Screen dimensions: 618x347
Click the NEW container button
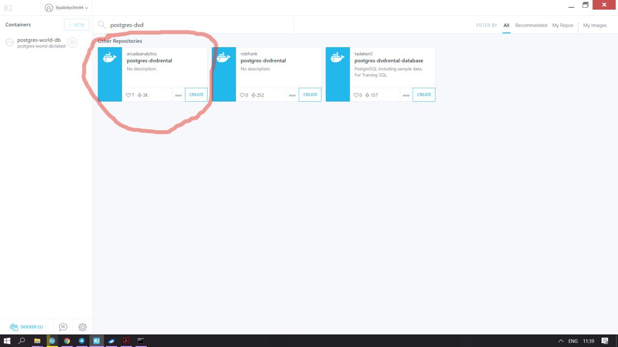click(x=77, y=25)
